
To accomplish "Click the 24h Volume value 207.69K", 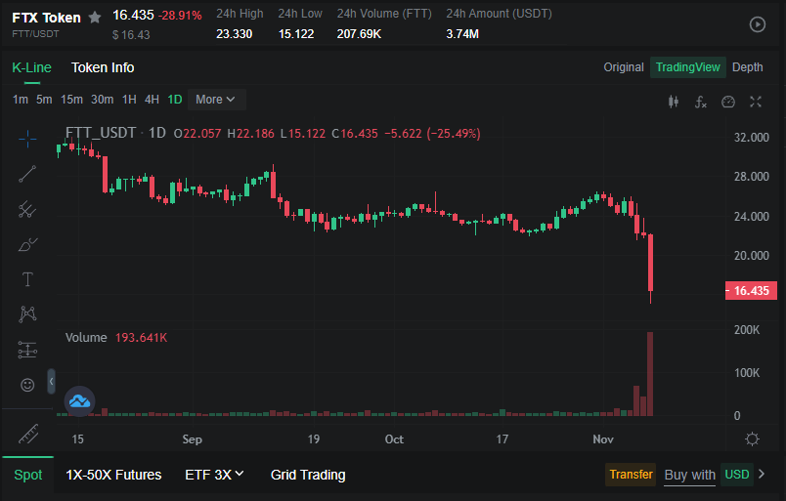I will point(359,34).
